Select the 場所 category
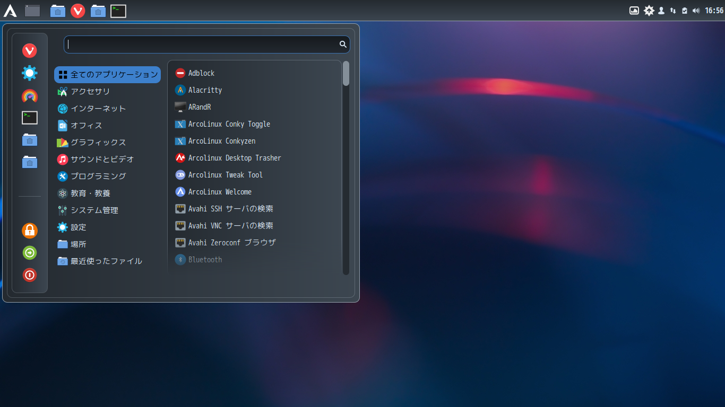 107,244
